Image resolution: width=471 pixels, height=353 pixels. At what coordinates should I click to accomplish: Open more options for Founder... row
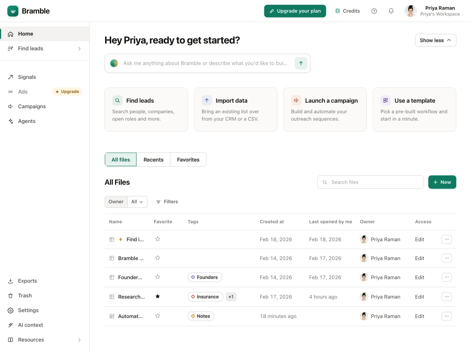tap(447, 277)
